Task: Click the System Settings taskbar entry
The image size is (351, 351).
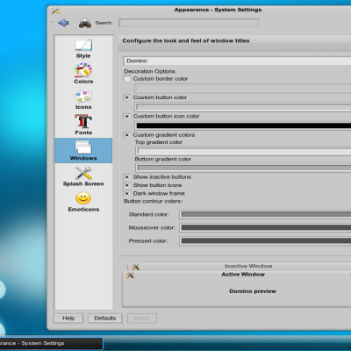Action: point(51,343)
